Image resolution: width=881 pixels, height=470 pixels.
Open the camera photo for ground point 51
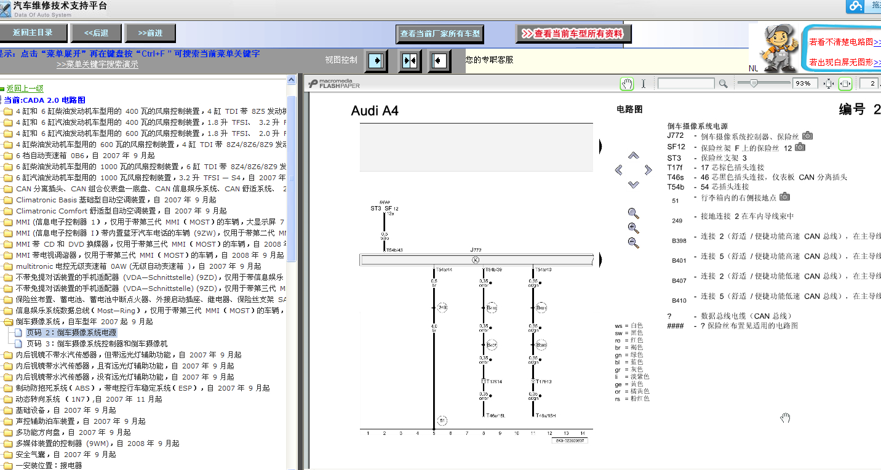pyautogui.click(x=784, y=197)
